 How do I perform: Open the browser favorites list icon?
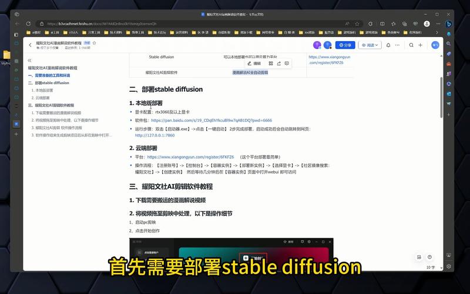point(393,24)
